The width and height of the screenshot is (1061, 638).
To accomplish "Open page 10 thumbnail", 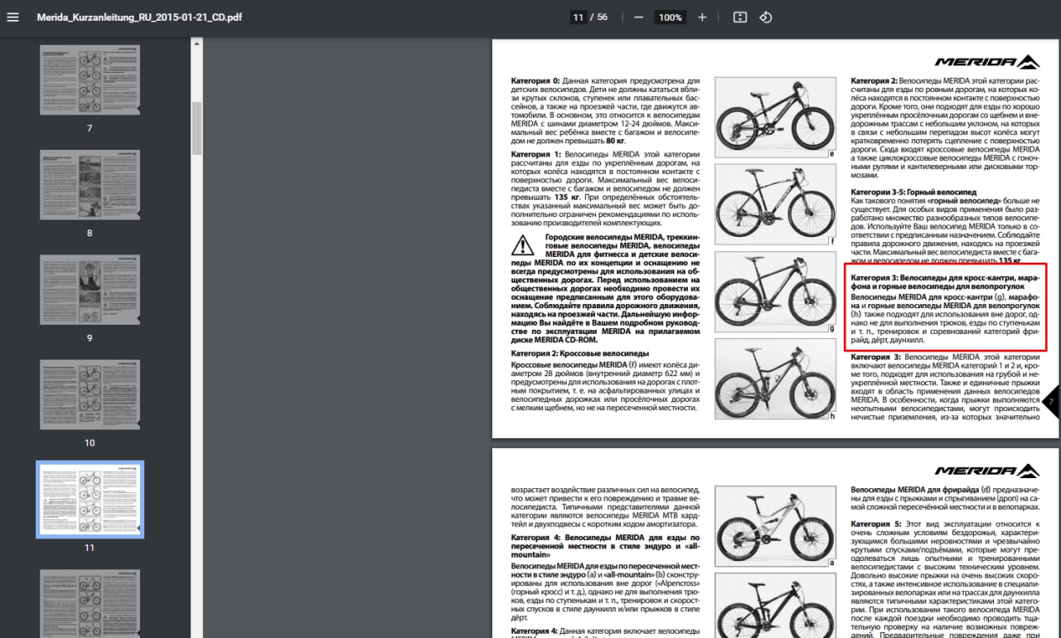I will [x=90, y=394].
